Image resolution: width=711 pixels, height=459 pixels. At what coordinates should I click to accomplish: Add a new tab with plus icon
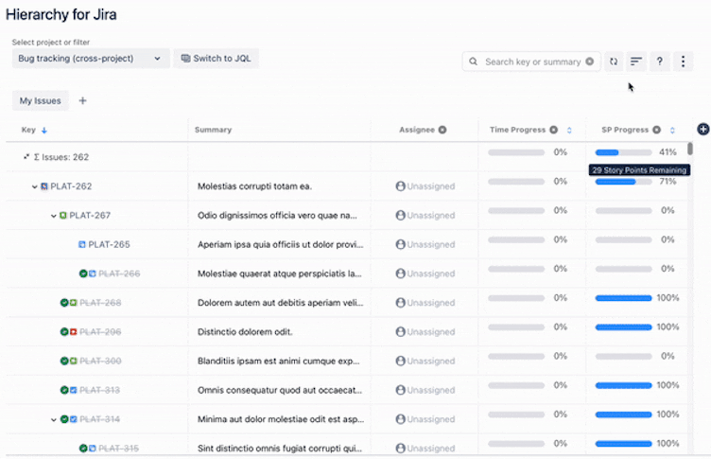pyautogui.click(x=82, y=100)
